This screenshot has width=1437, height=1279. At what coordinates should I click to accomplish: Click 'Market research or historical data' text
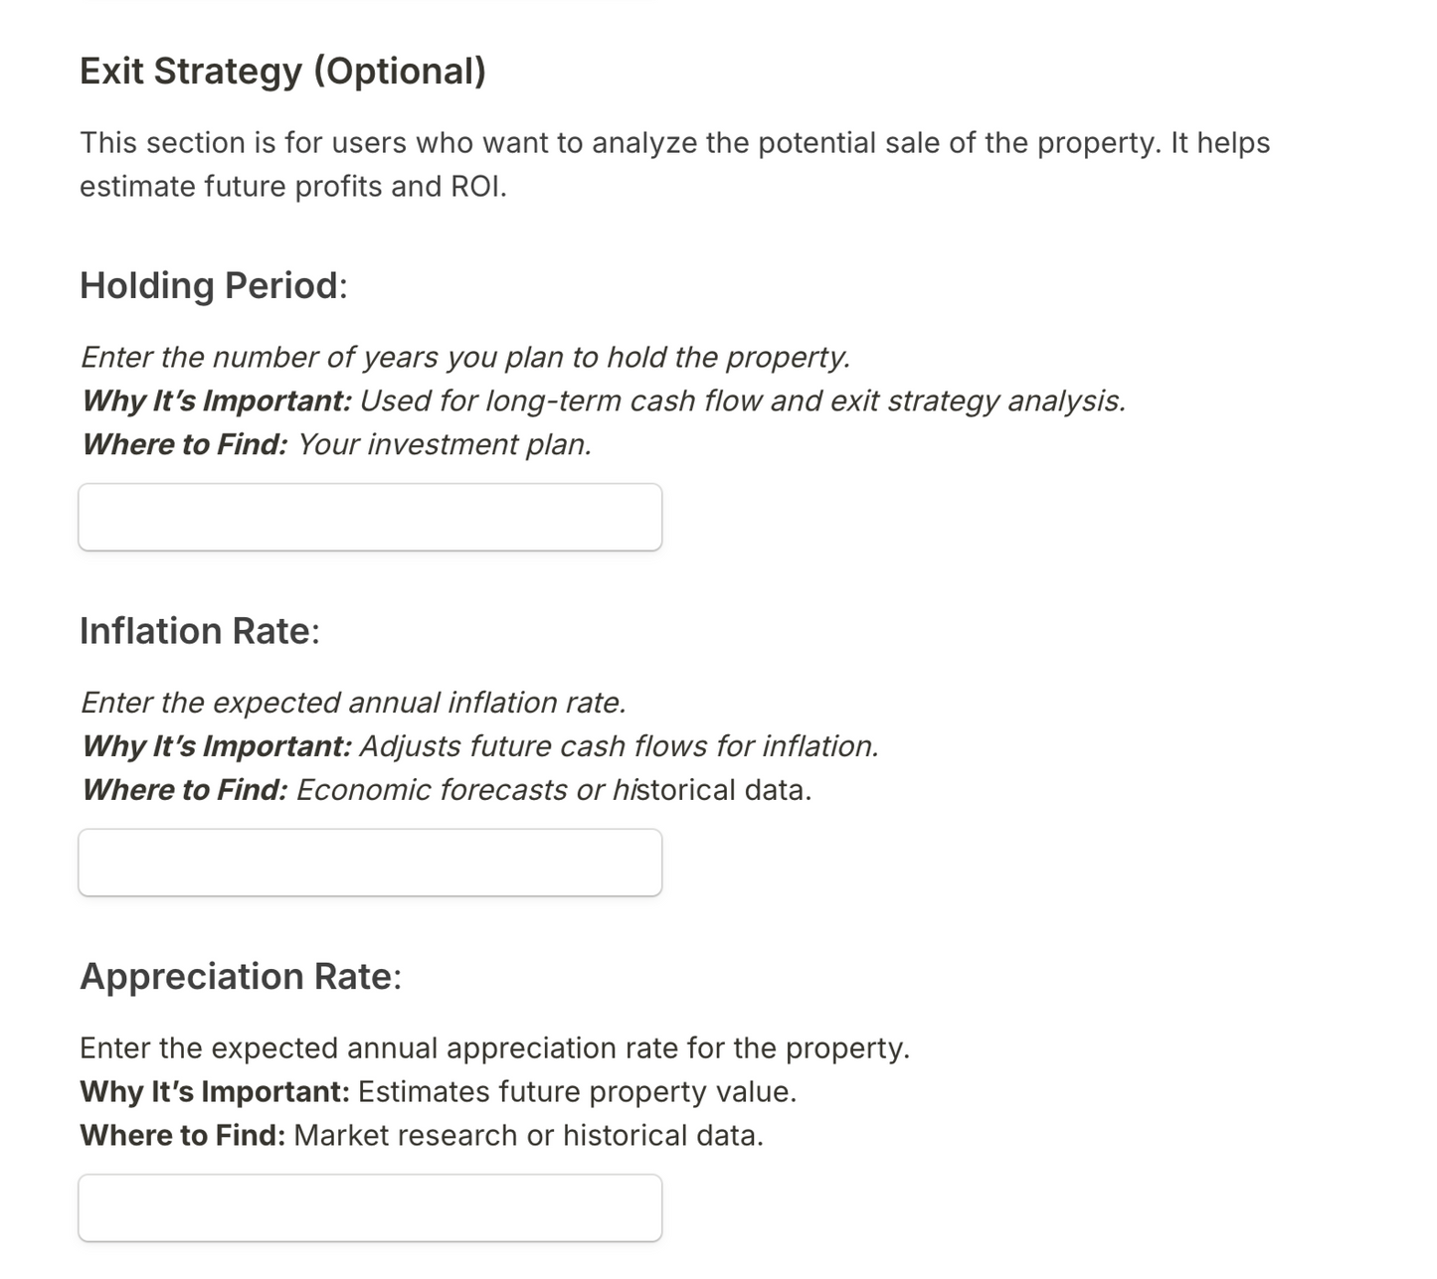529,1134
